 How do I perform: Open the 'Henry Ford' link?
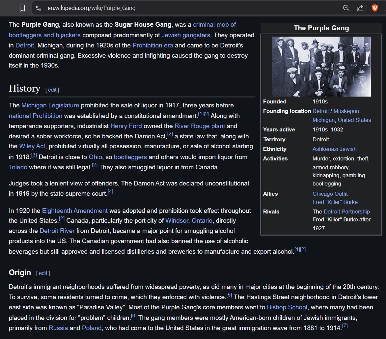point(126,126)
